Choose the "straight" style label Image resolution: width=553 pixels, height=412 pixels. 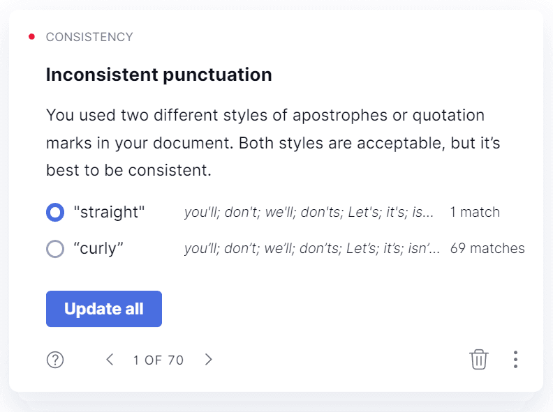tap(109, 213)
